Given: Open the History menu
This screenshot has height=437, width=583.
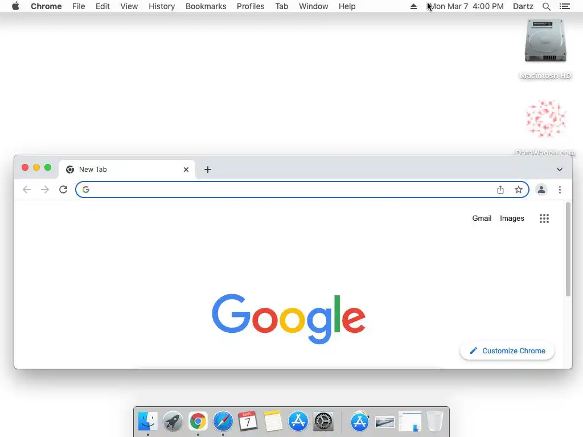Looking at the screenshot, I should click(x=162, y=6).
